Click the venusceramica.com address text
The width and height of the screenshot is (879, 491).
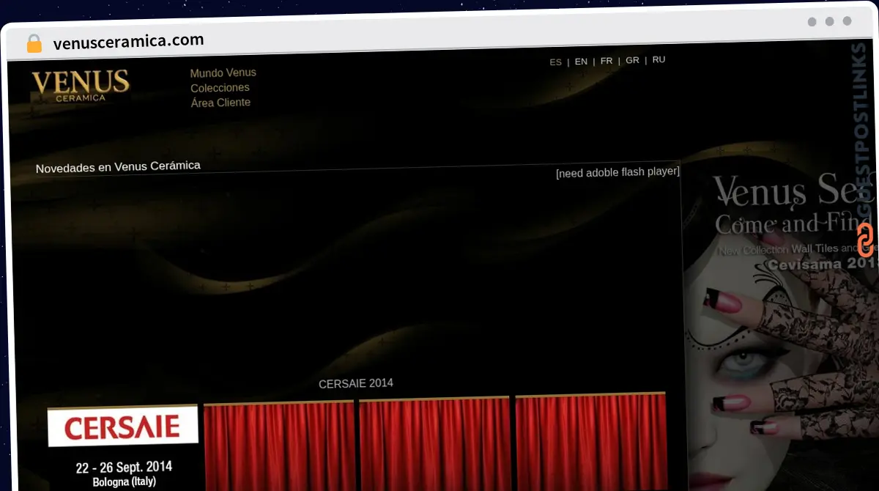[x=129, y=41]
